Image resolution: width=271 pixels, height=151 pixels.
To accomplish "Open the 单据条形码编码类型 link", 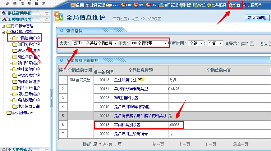I will pos(131,89).
